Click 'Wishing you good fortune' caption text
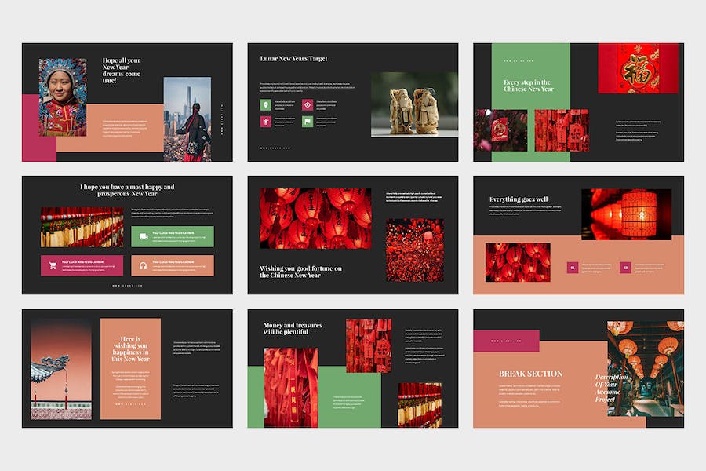The width and height of the screenshot is (706, 471). (301, 272)
